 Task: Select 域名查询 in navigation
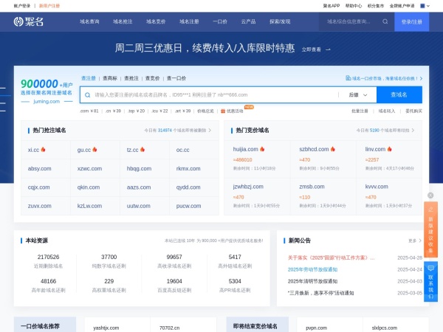click(89, 21)
